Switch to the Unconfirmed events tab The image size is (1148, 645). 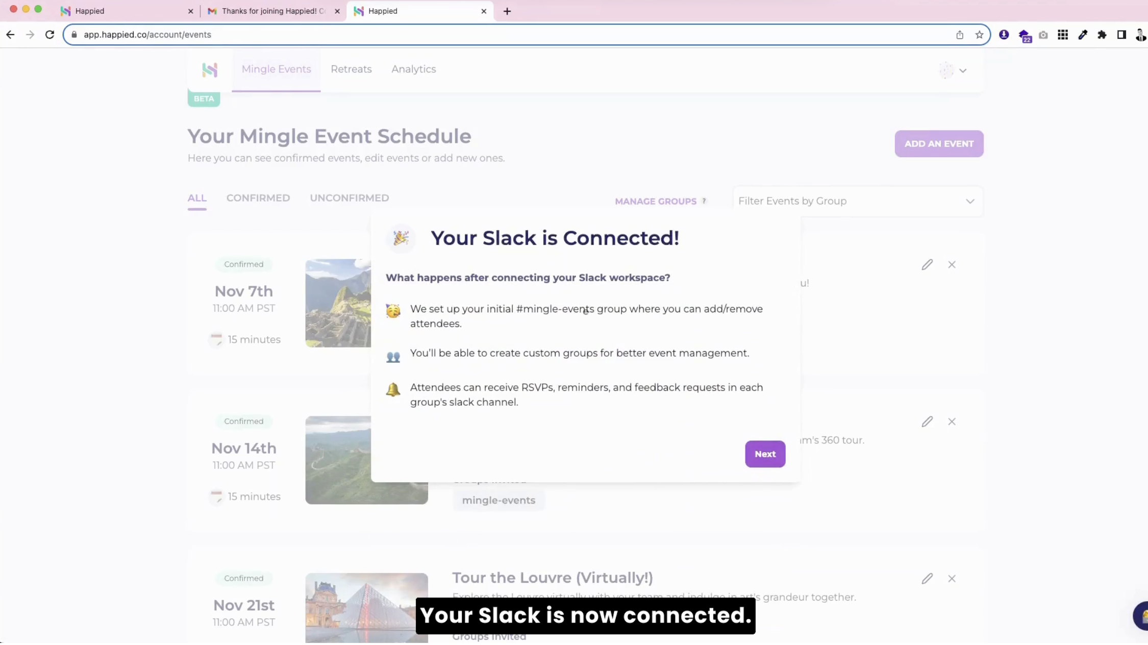(349, 198)
